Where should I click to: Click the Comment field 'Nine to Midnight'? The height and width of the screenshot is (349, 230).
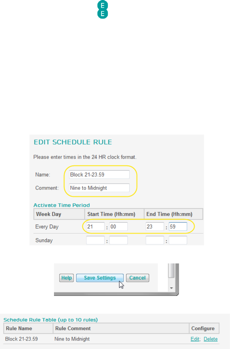click(99, 188)
